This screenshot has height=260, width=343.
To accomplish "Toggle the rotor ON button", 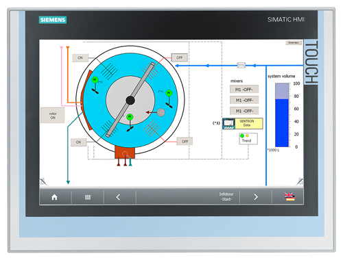I will pos(53,116).
